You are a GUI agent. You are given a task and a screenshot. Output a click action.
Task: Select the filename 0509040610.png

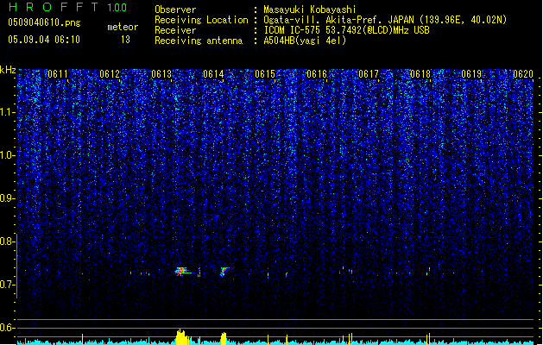(44, 22)
